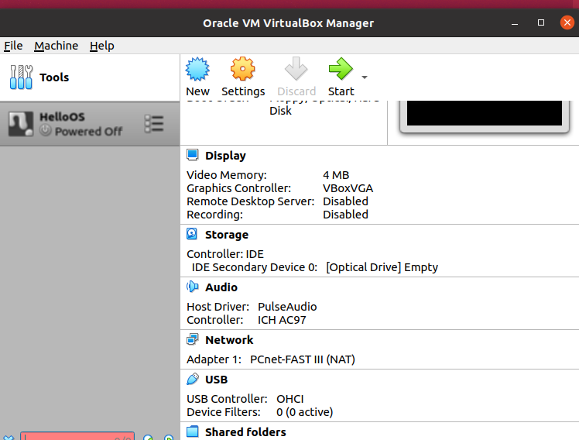
Task: Open the HelloOS machine tools list icon
Action: pyautogui.click(x=154, y=124)
